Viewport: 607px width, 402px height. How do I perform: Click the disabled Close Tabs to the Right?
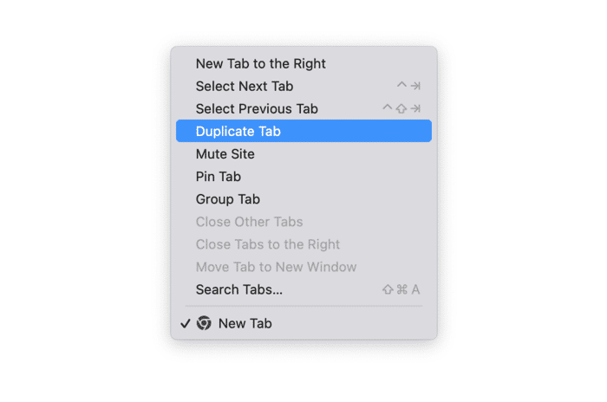(x=268, y=244)
